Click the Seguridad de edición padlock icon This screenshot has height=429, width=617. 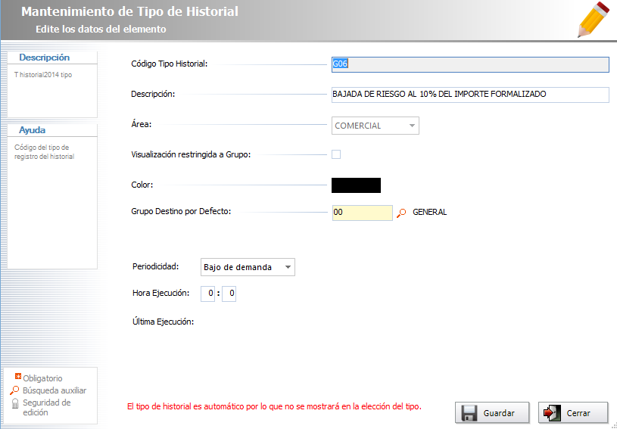15,403
